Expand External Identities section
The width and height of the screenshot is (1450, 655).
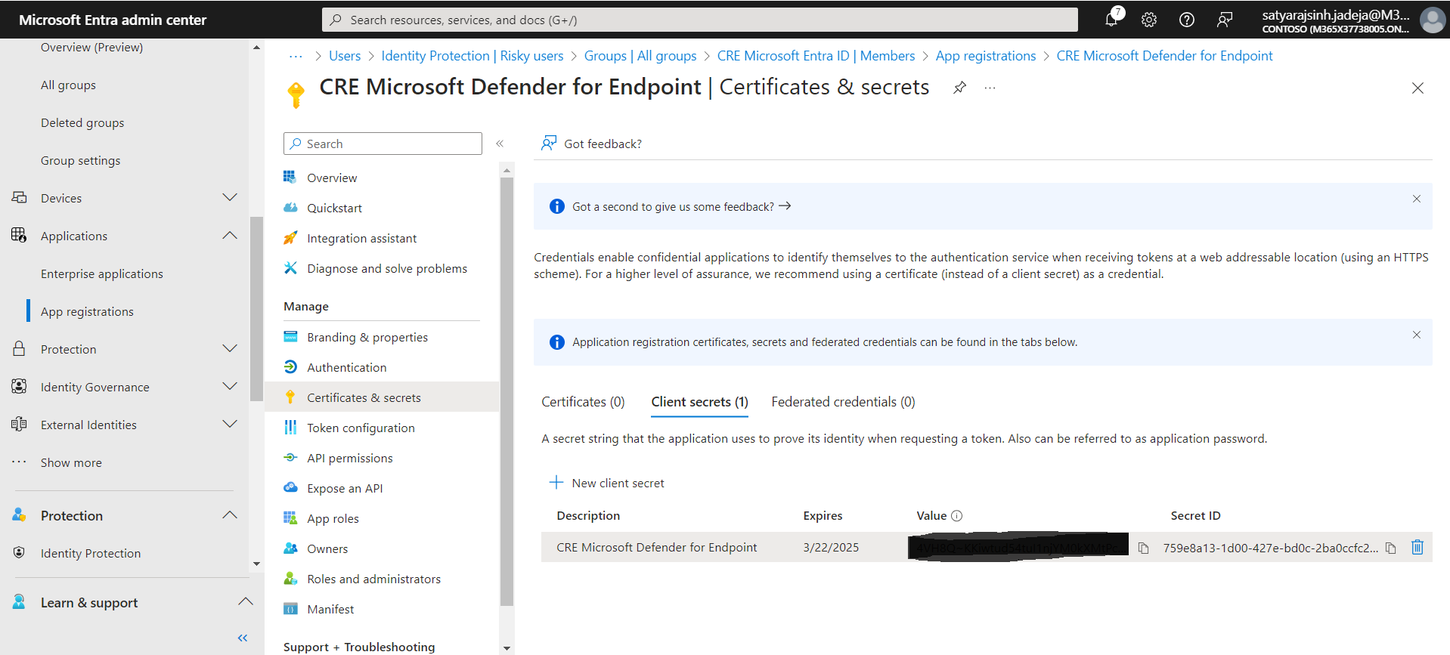pyautogui.click(x=230, y=425)
